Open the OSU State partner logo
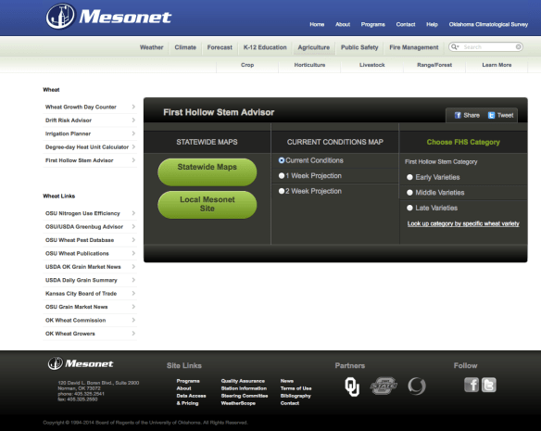 (384, 386)
